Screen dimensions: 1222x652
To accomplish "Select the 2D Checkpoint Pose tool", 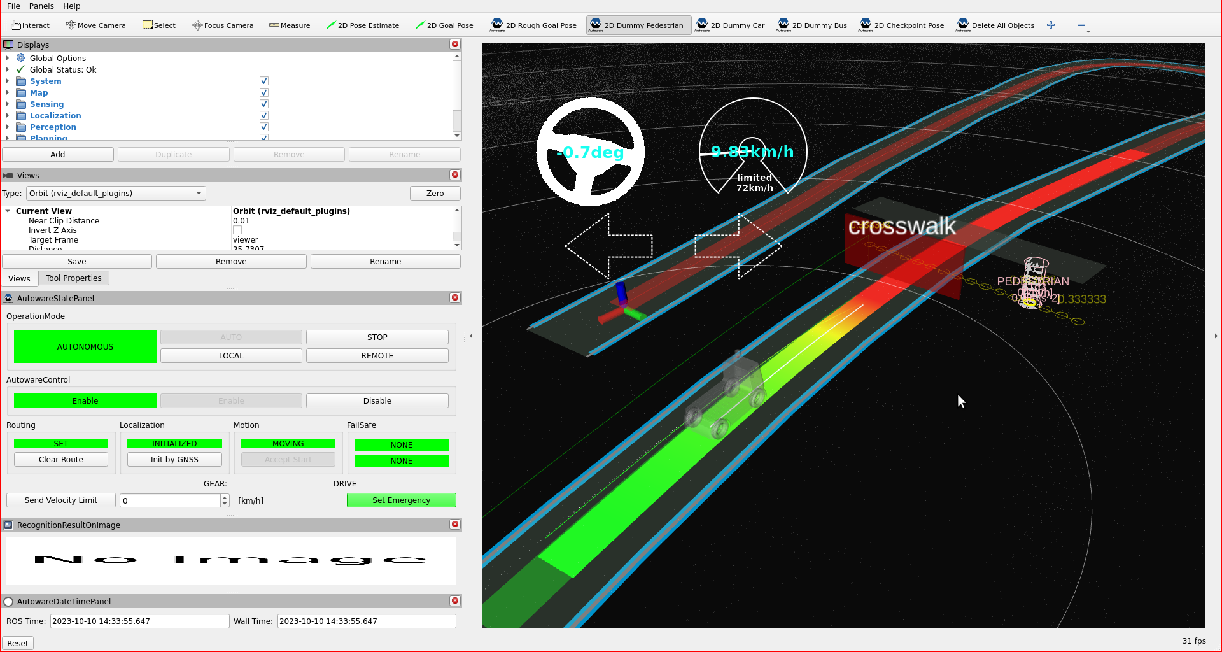I will (x=902, y=25).
